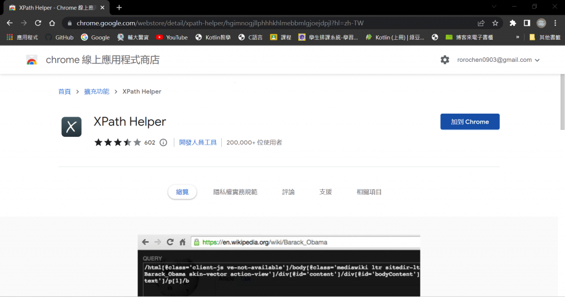Open Chrome's three-dot menu
The width and height of the screenshot is (565, 297).
pyautogui.click(x=555, y=23)
